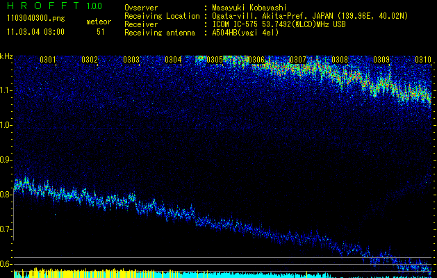The image size is (437, 278).
Task: Select the 0.9 frequency axis label
Action: tap(7, 160)
